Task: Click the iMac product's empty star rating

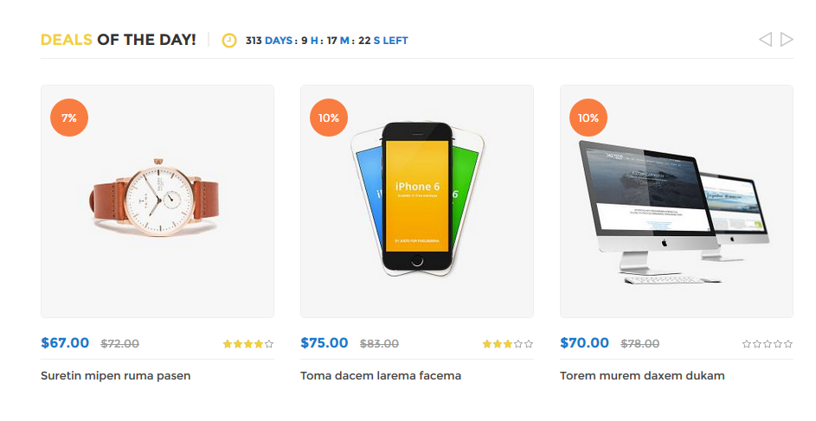Action: pyautogui.click(x=767, y=344)
